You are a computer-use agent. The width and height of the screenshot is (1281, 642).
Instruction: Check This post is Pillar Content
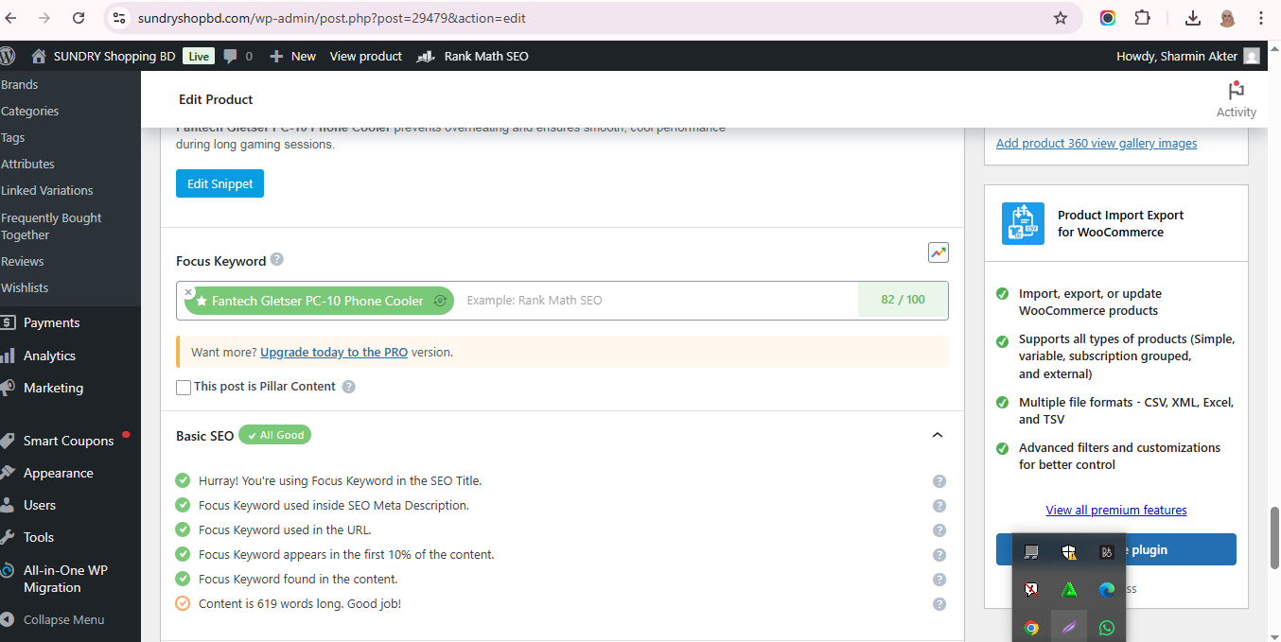click(184, 387)
